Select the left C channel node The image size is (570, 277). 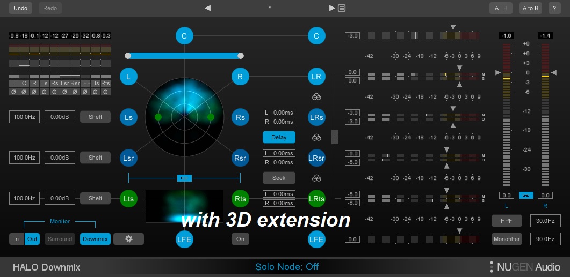click(x=184, y=36)
